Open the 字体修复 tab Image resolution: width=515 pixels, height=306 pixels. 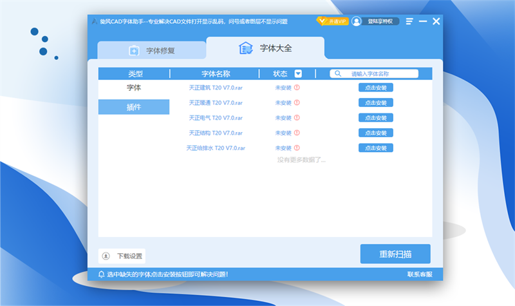[x=152, y=50]
